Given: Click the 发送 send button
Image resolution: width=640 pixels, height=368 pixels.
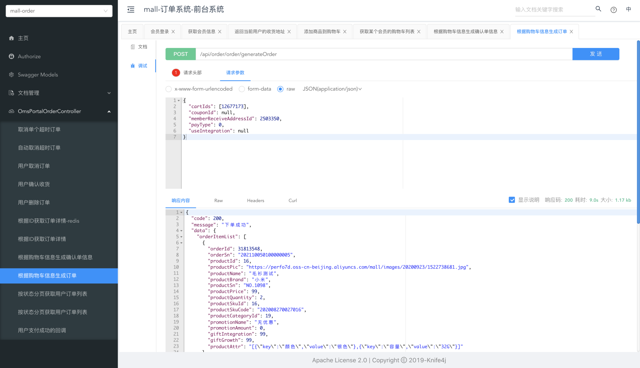Looking at the screenshot, I should pyautogui.click(x=596, y=54).
